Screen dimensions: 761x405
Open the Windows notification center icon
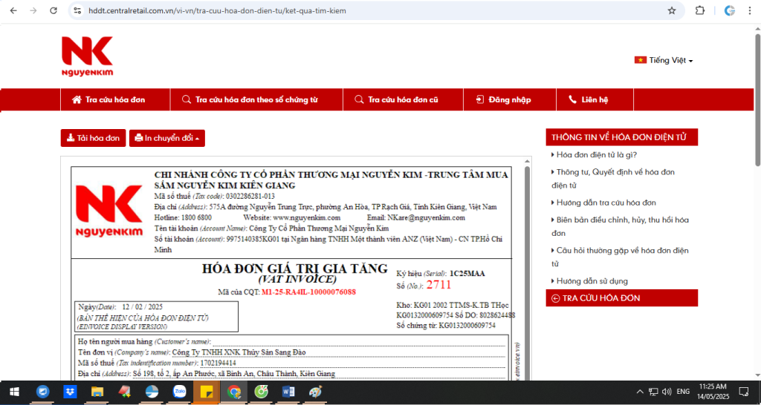pos(743,392)
